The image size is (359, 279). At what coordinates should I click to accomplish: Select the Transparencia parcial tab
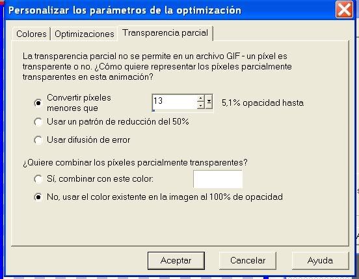point(165,33)
